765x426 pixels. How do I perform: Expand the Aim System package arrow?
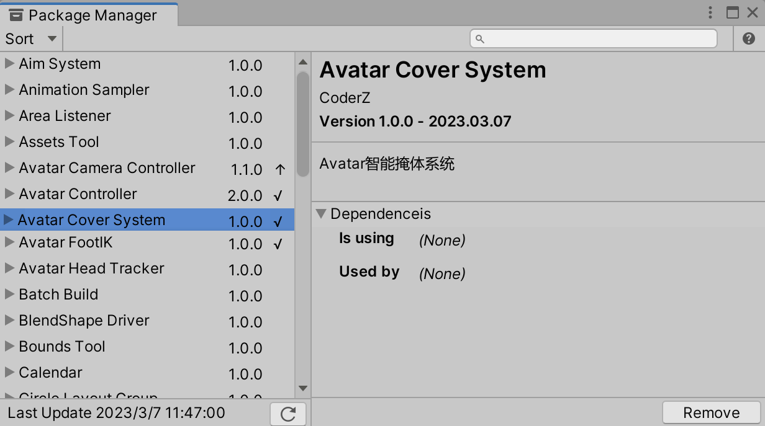click(9, 63)
